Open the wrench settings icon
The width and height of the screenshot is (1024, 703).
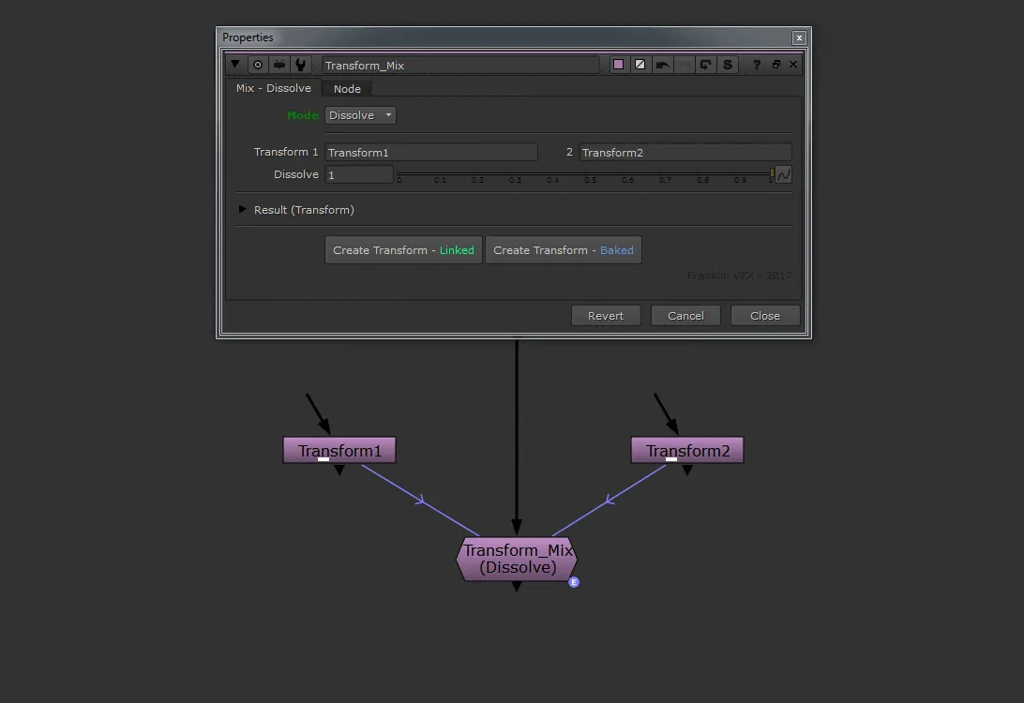pyautogui.click(x=301, y=64)
